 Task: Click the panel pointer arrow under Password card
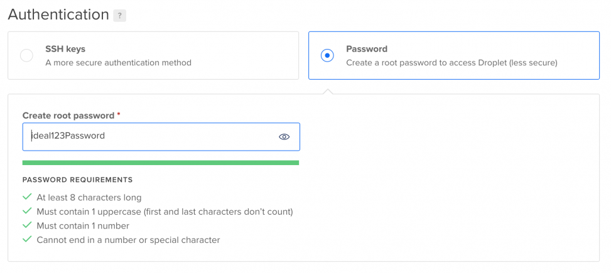pos(328,91)
